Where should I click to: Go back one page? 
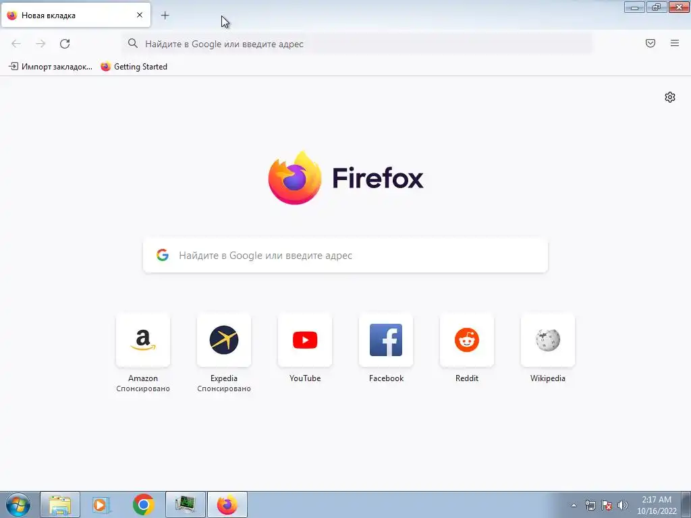(16, 44)
